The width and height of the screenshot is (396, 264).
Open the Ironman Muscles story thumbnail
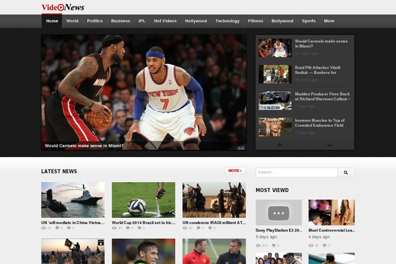point(275,127)
